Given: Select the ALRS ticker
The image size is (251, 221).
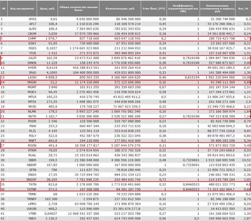Looking at the screenshot, I should (32, 29).
